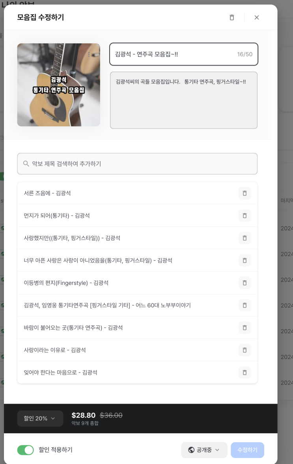Remove 먼지가 되어(통기타) from the collection
The width and height of the screenshot is (293, 464).
tap(244, 216)
